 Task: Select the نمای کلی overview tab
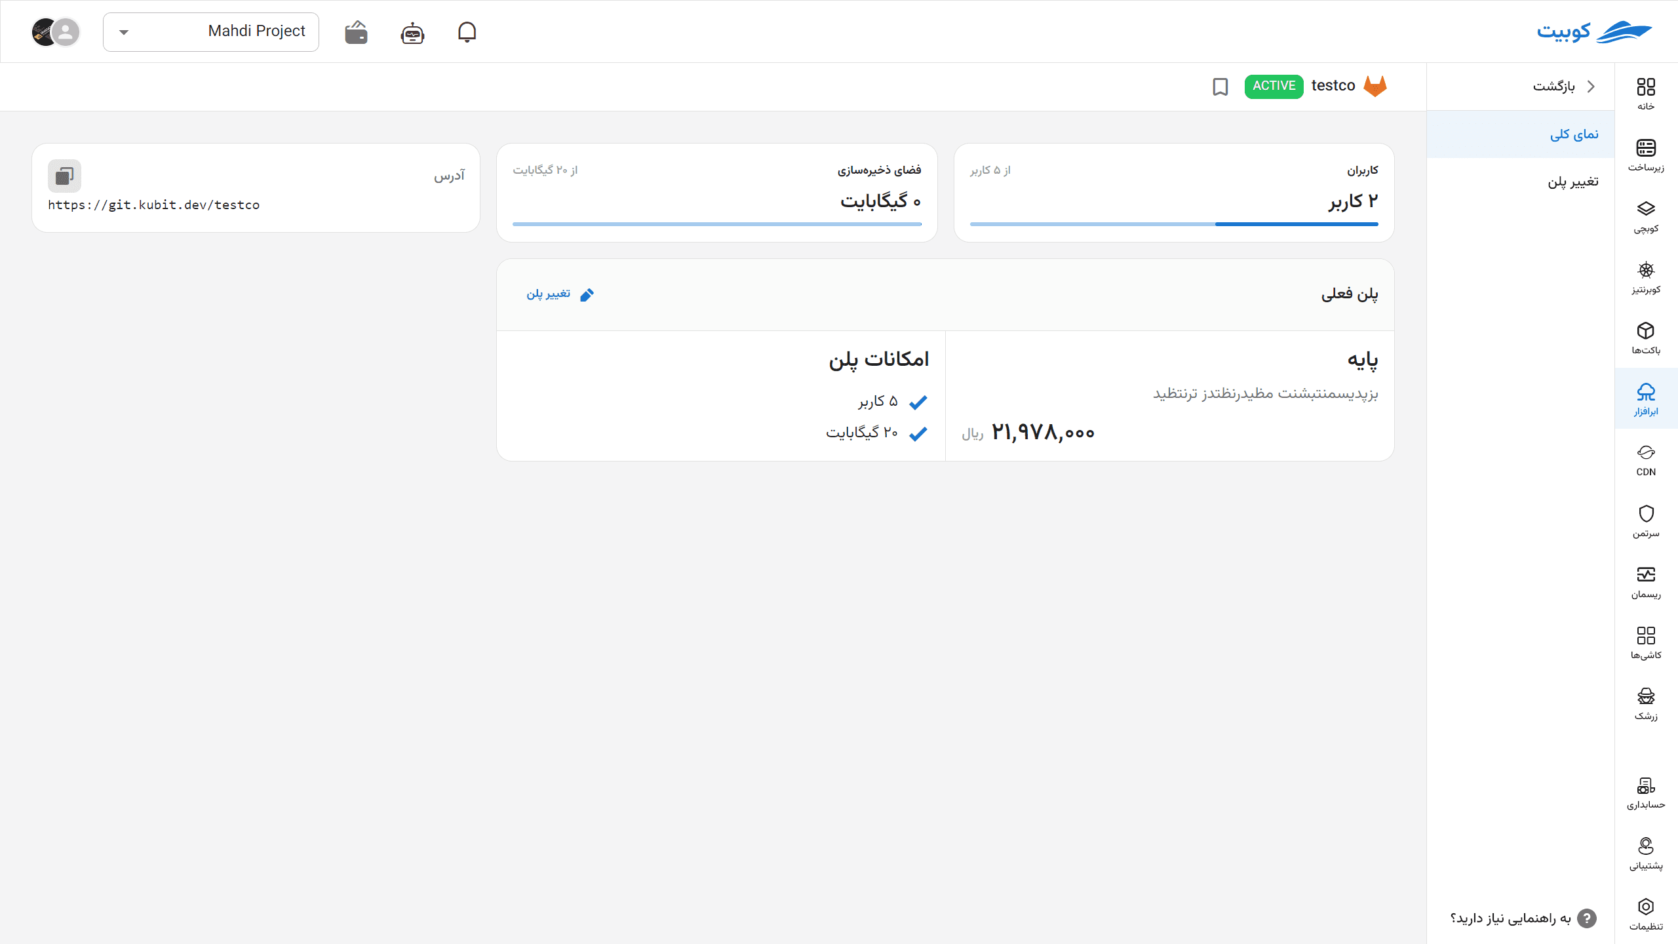(x=1521, y=134)
